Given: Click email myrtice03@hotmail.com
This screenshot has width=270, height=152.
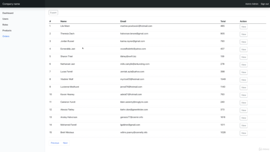Looking at the screenshot, I should pyautogui.click(x=132, y=79).
